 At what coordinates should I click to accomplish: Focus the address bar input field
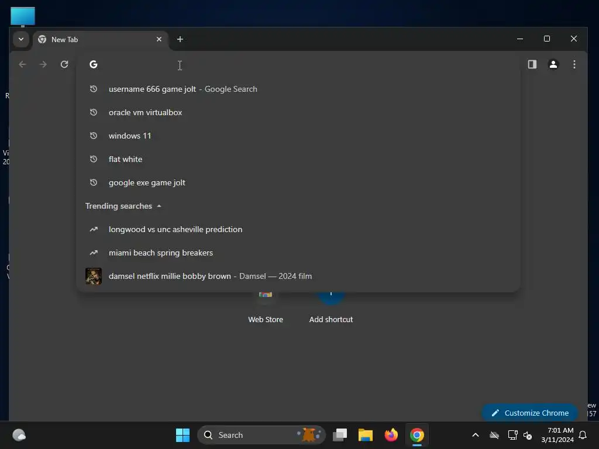(298, 64)
